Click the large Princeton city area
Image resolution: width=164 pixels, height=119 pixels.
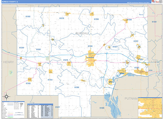pos(90,59)
